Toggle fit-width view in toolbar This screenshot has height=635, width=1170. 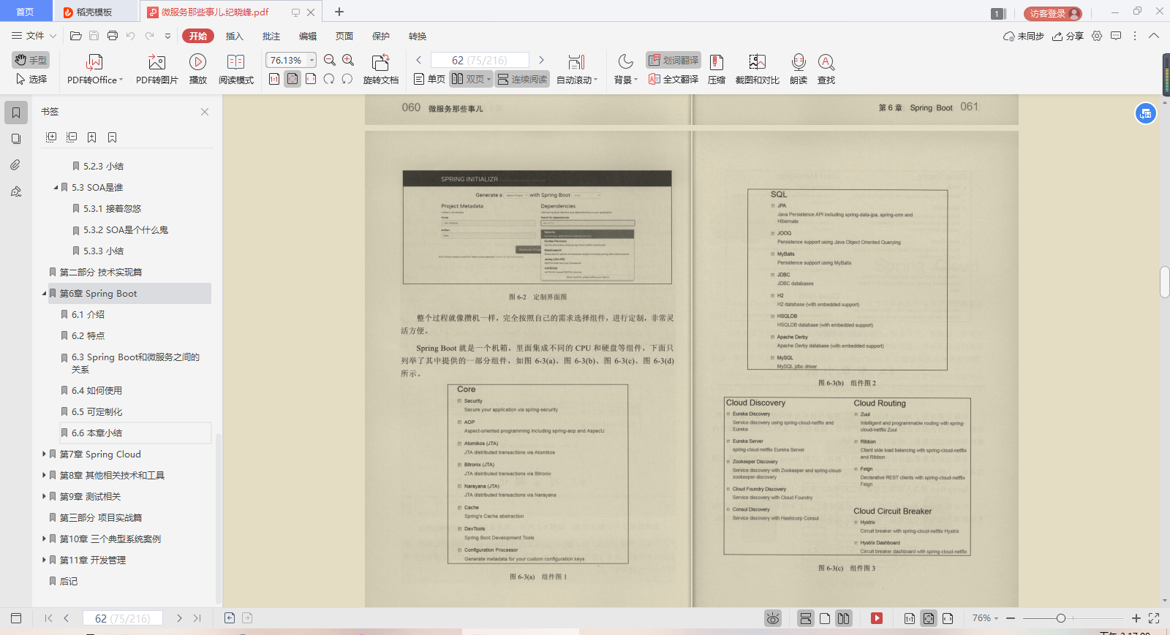pos(311,79)
